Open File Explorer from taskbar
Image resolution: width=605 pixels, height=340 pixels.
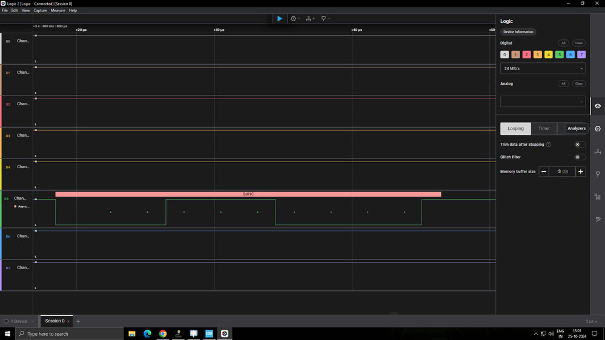click(x=132, y=334)
